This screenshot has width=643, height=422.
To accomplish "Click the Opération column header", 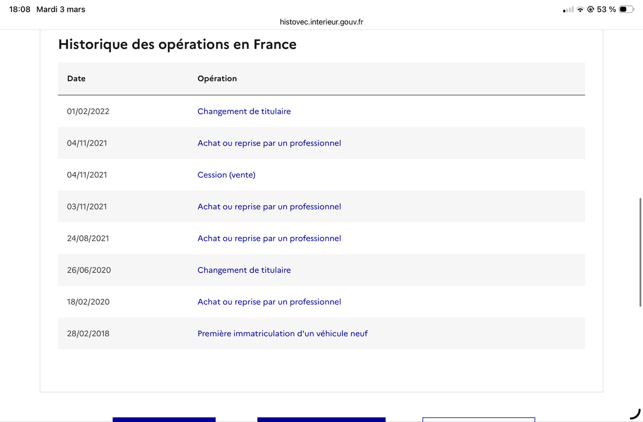I will click(217, 78).
